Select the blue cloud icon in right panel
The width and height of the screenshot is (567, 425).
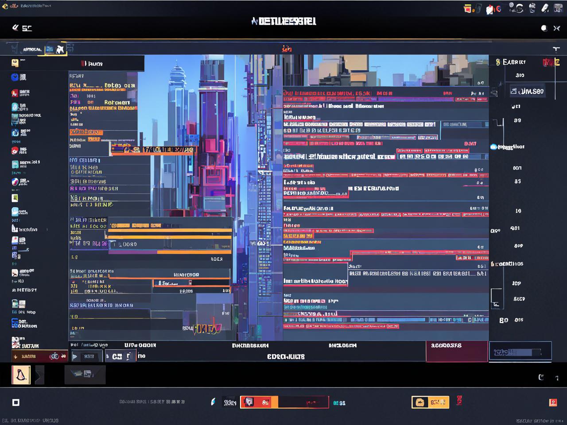click(494, 147)
